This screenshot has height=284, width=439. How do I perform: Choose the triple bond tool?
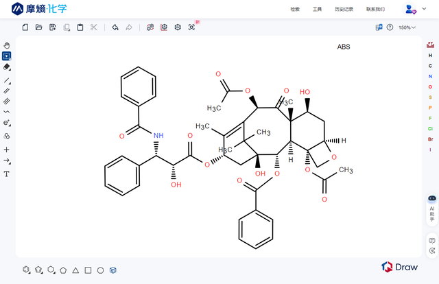[6, 101]
